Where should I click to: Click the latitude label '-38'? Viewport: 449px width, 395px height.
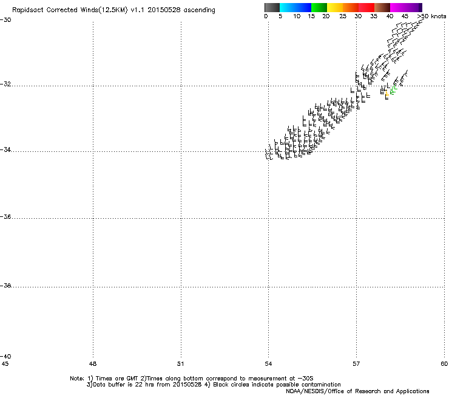(5, 286)
